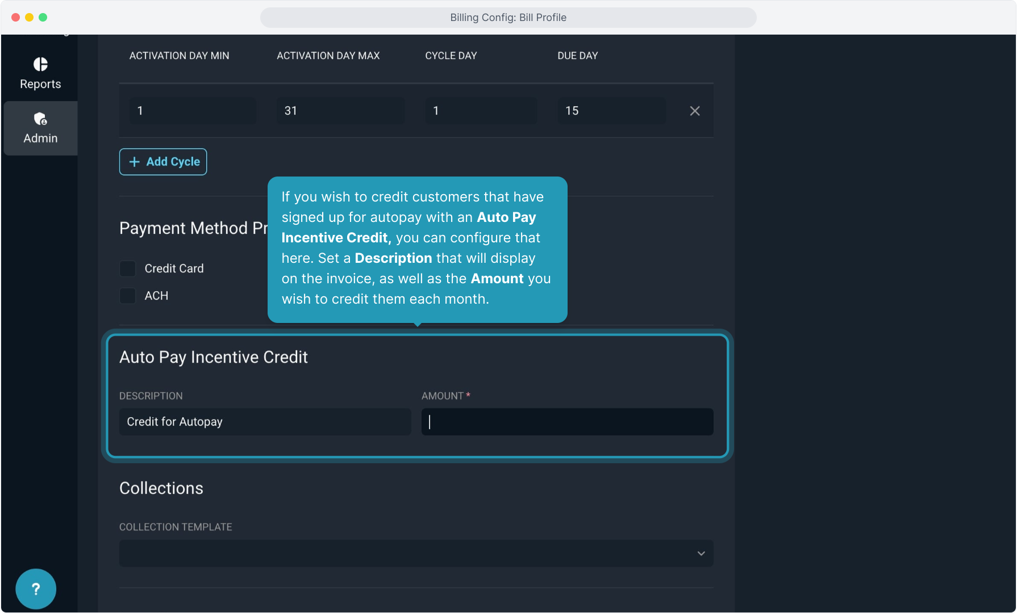
Task: Edit the Activation Day Min field
Action: tap(193, 111)
